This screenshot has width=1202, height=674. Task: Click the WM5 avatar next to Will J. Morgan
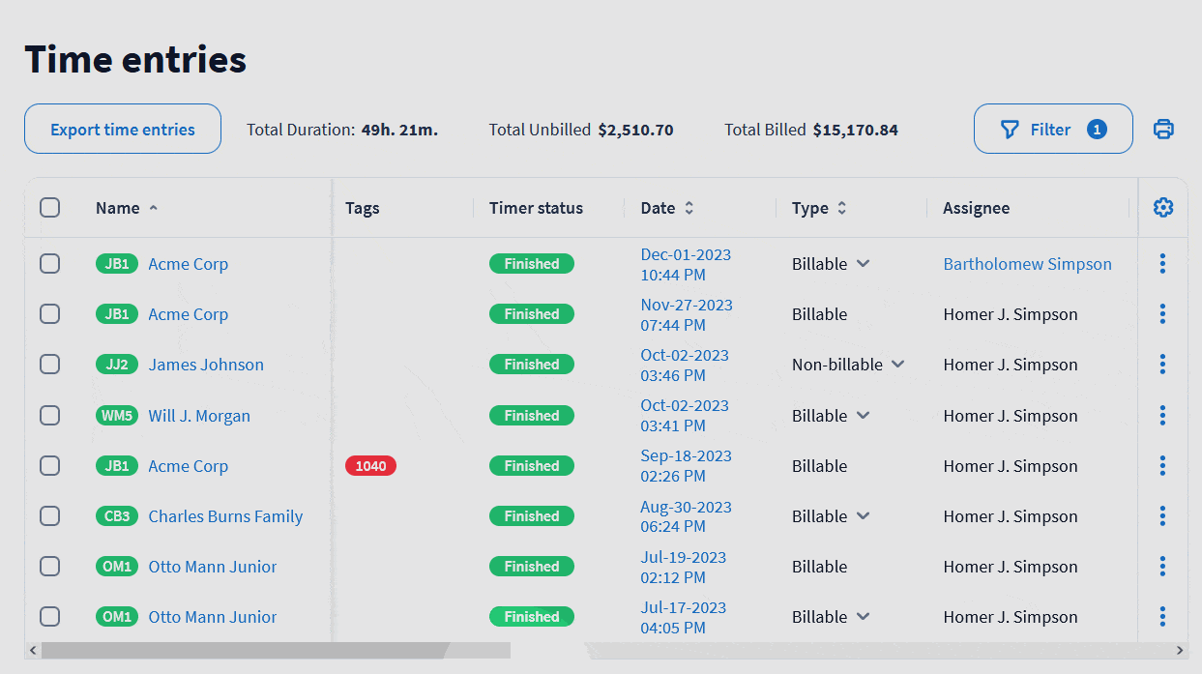click(x=116, y=415)
